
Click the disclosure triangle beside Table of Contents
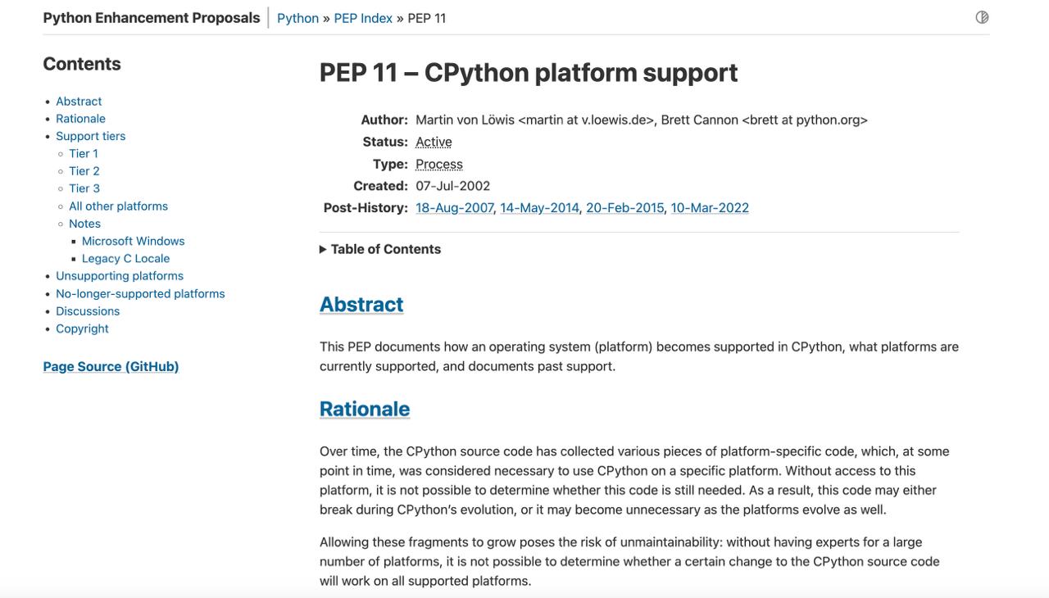click(x=322, y=249)
